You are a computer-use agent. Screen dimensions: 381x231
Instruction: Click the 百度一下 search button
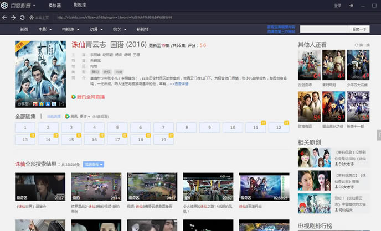359,29
